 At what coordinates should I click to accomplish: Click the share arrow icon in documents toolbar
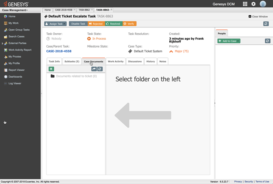click(94, 69)
